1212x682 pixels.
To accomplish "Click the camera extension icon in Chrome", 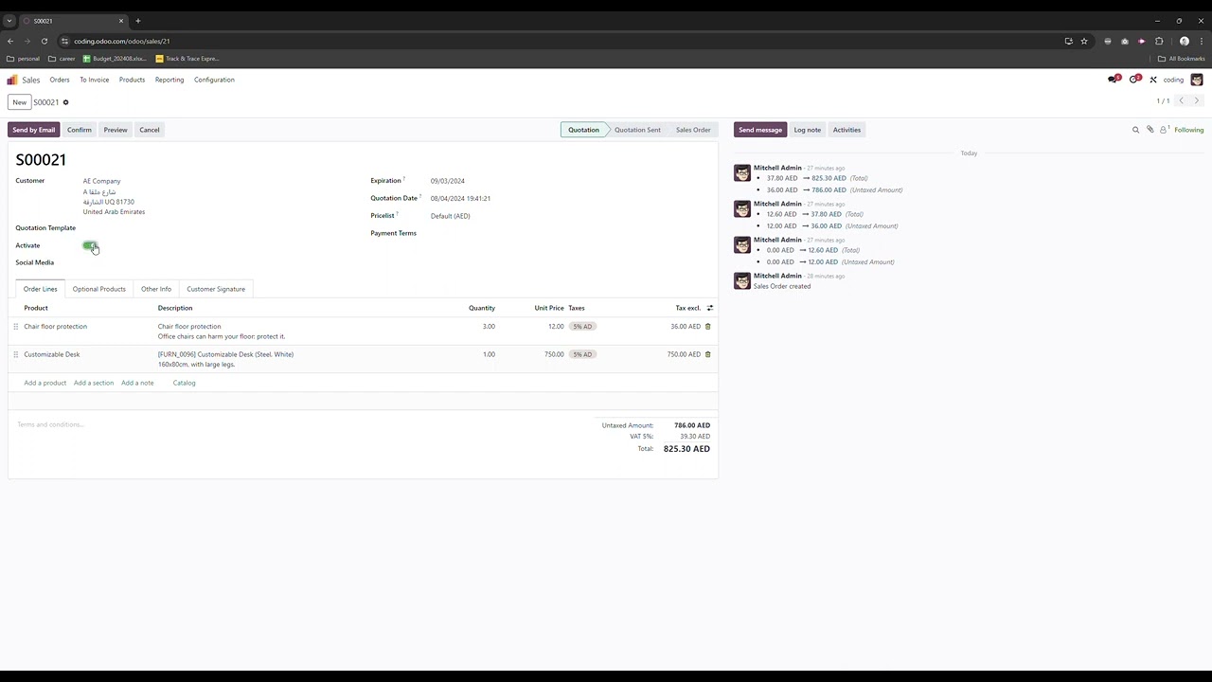I will pos(1125,41).
